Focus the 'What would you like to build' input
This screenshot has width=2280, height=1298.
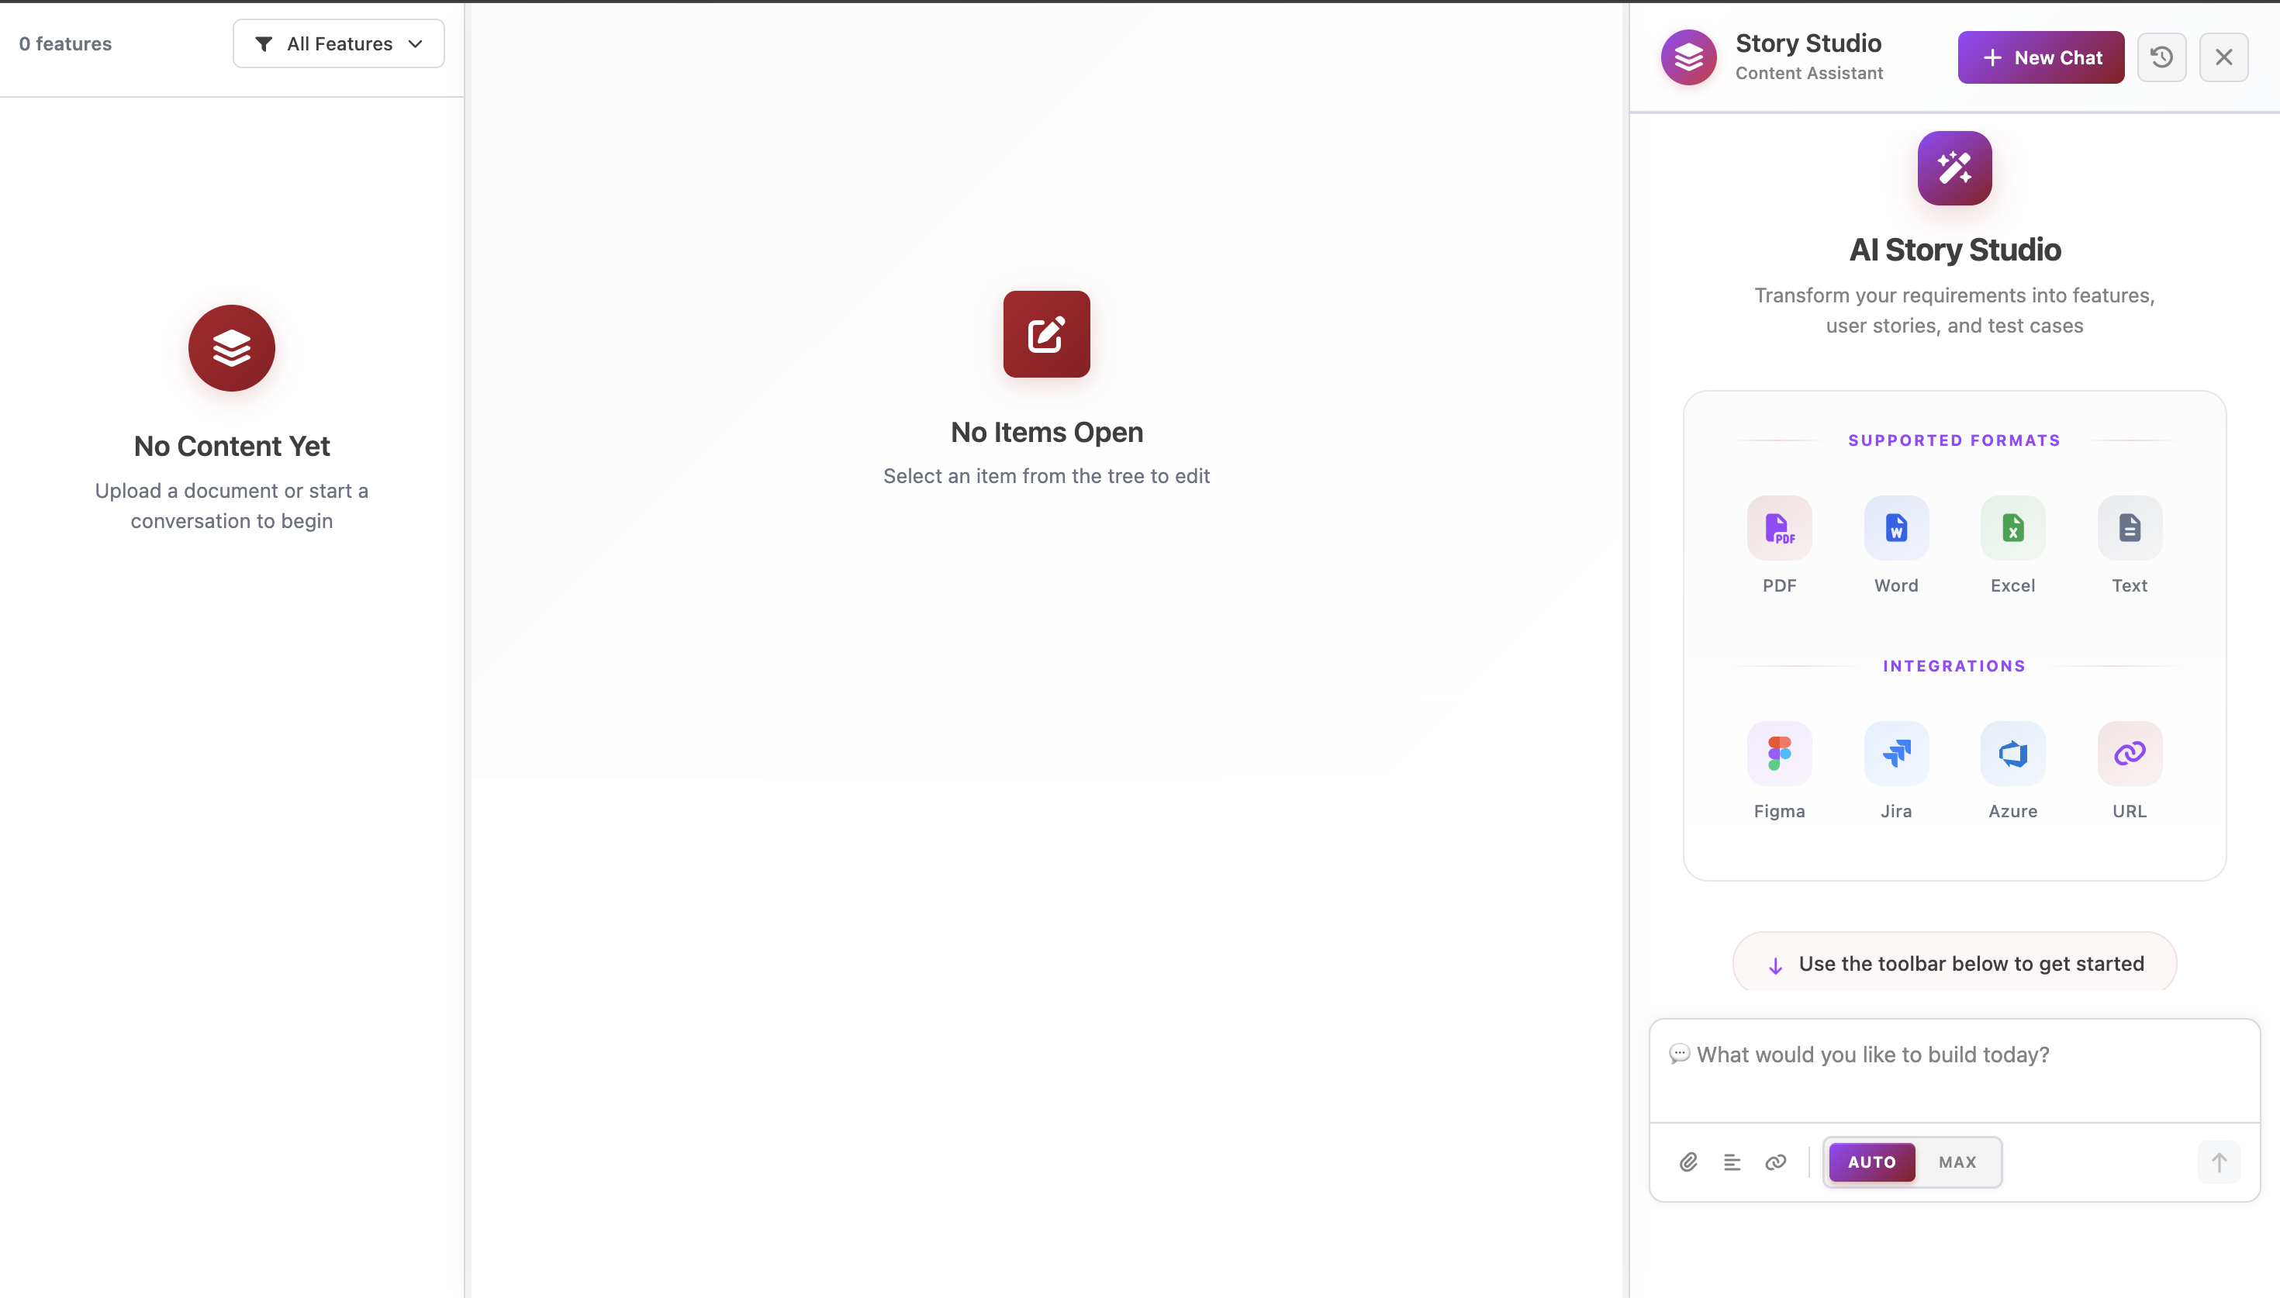(1954, 1070)
